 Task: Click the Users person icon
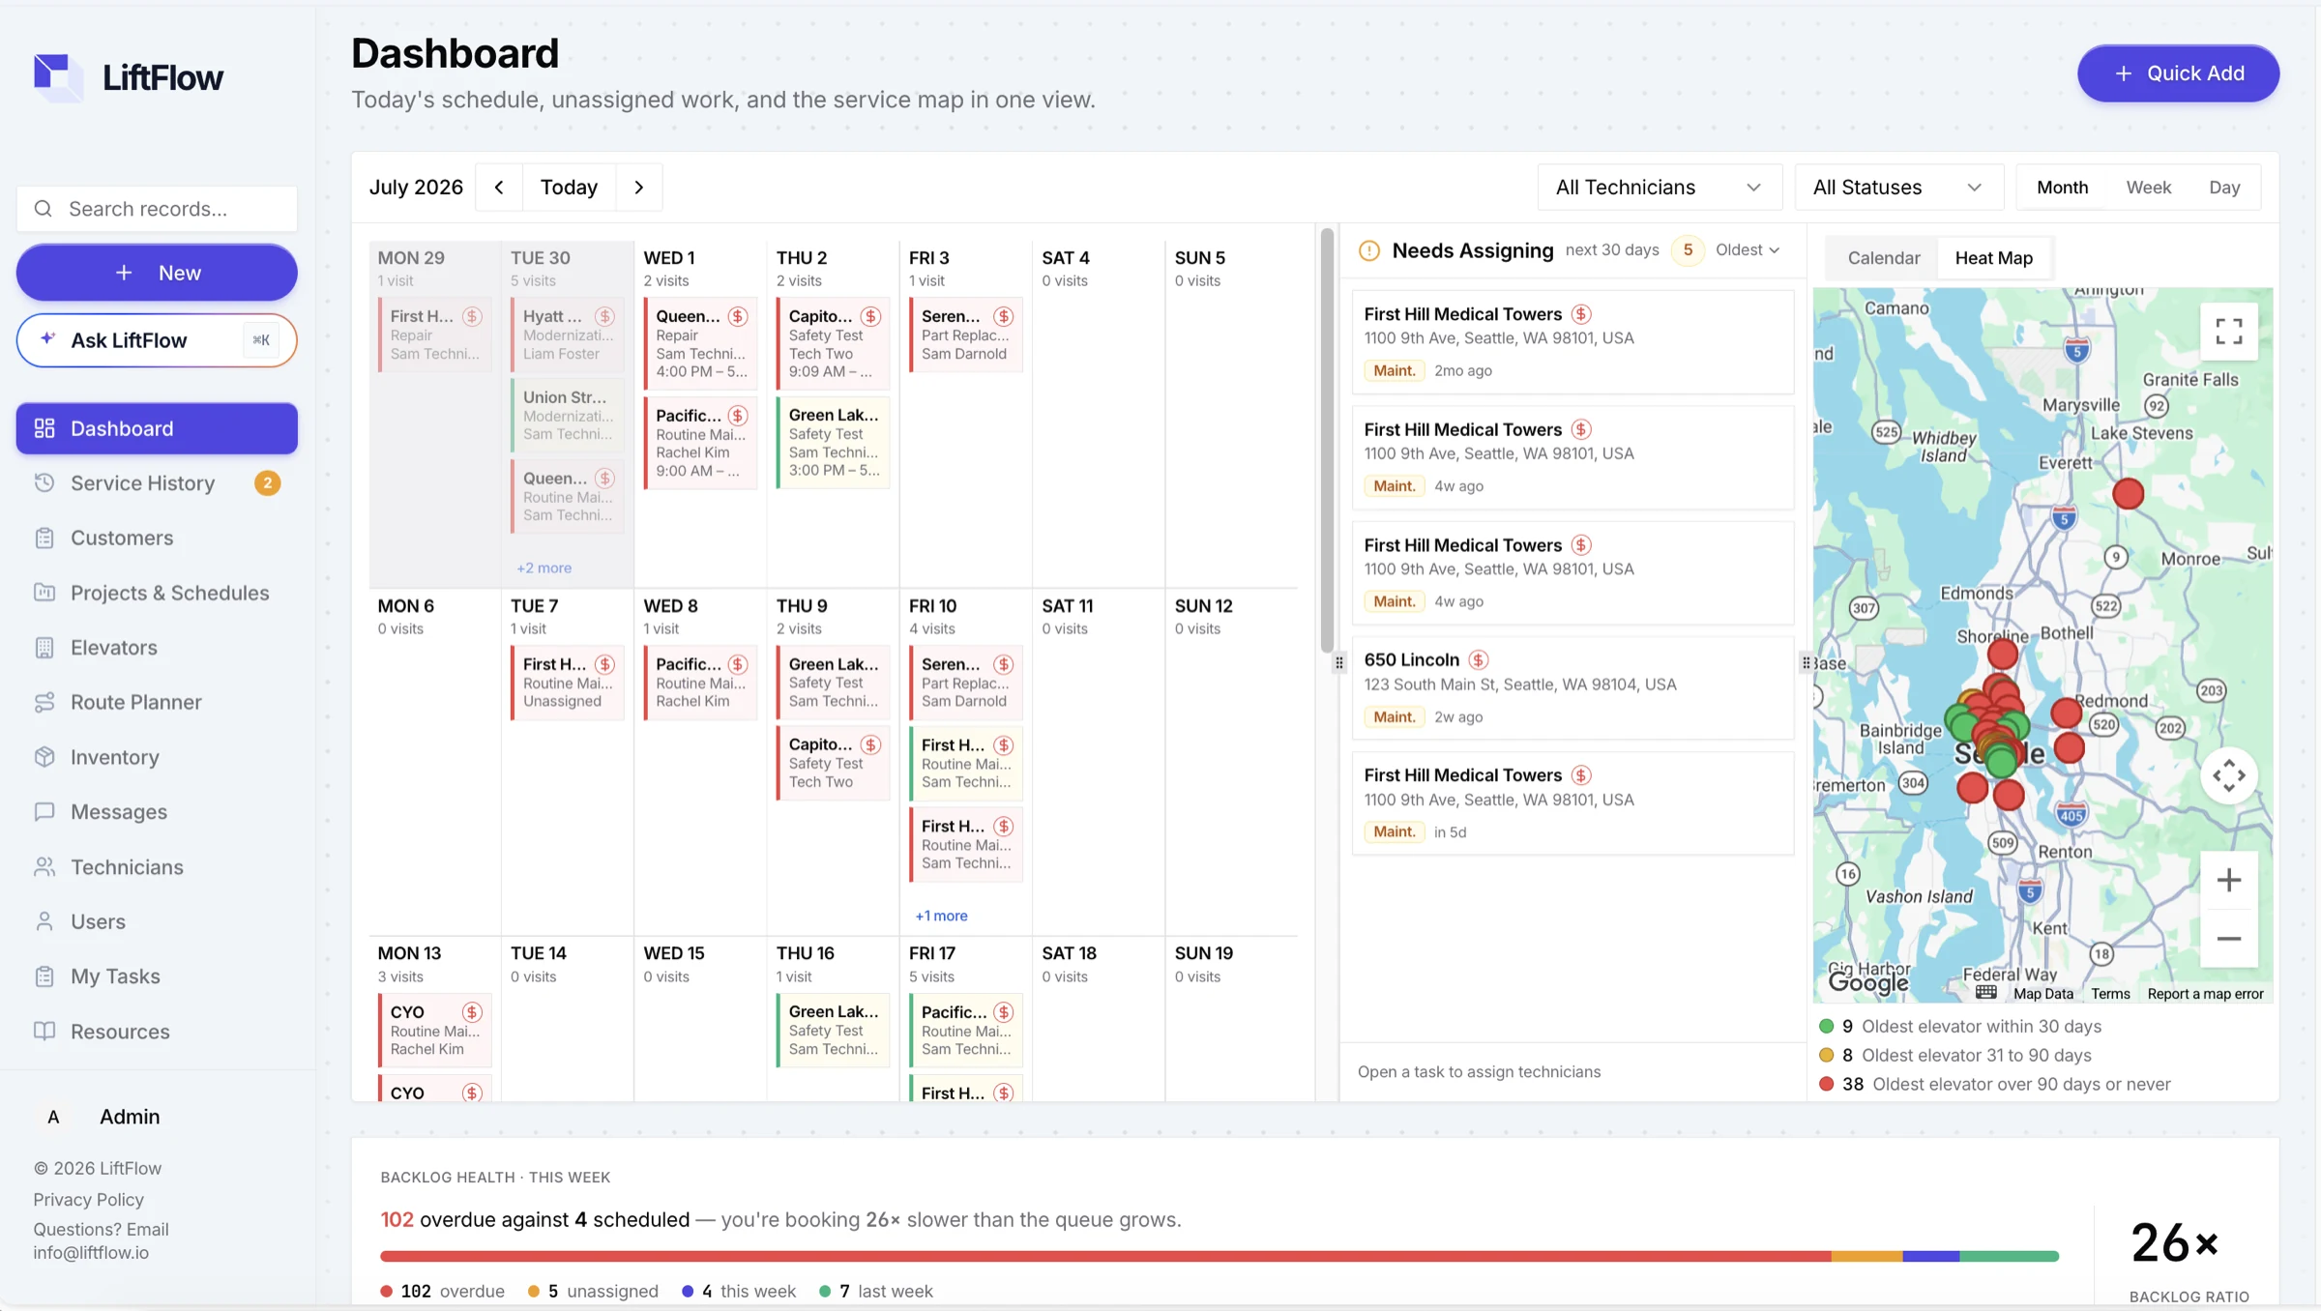44,921
